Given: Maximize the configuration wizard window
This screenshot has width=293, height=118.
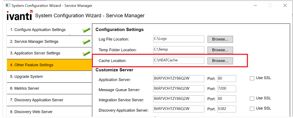Looking at the screenshot, I should point(270,5).
